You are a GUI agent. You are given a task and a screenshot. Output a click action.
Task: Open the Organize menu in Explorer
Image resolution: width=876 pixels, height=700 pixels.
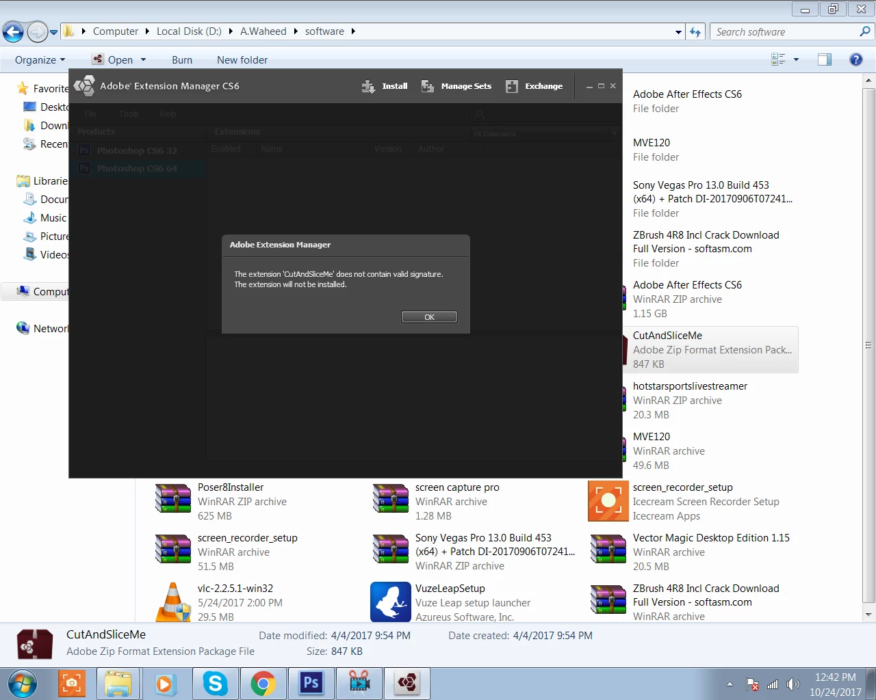click(x=40, y=60)
